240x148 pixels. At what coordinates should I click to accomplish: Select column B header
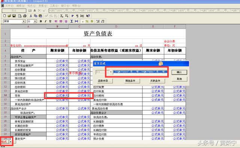pos(57,26)
